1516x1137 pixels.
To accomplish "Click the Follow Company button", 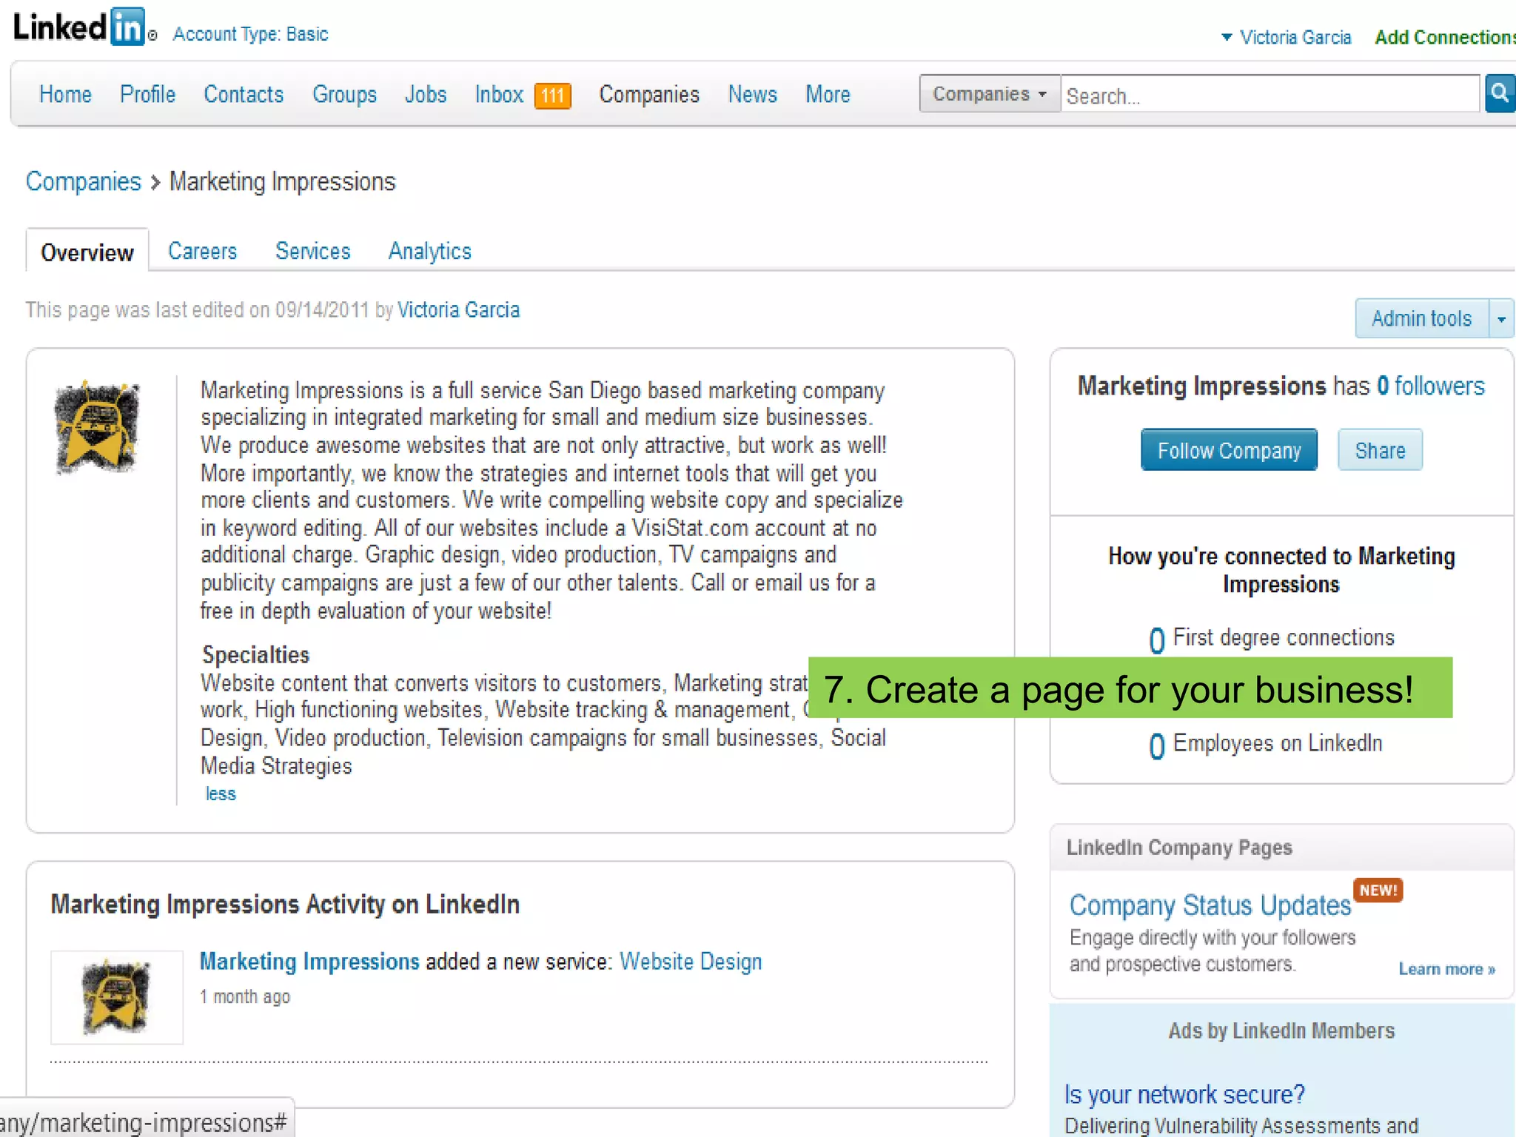I will point(1229,450).
